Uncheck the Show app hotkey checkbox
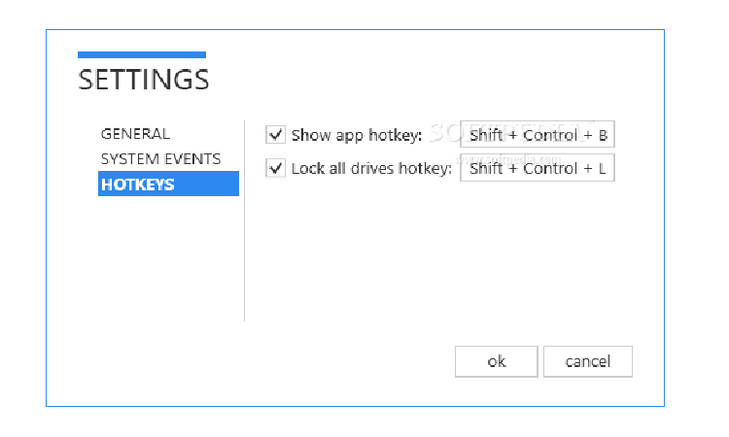The height and width of the screenshot is (437, 729). click(276, 135)
